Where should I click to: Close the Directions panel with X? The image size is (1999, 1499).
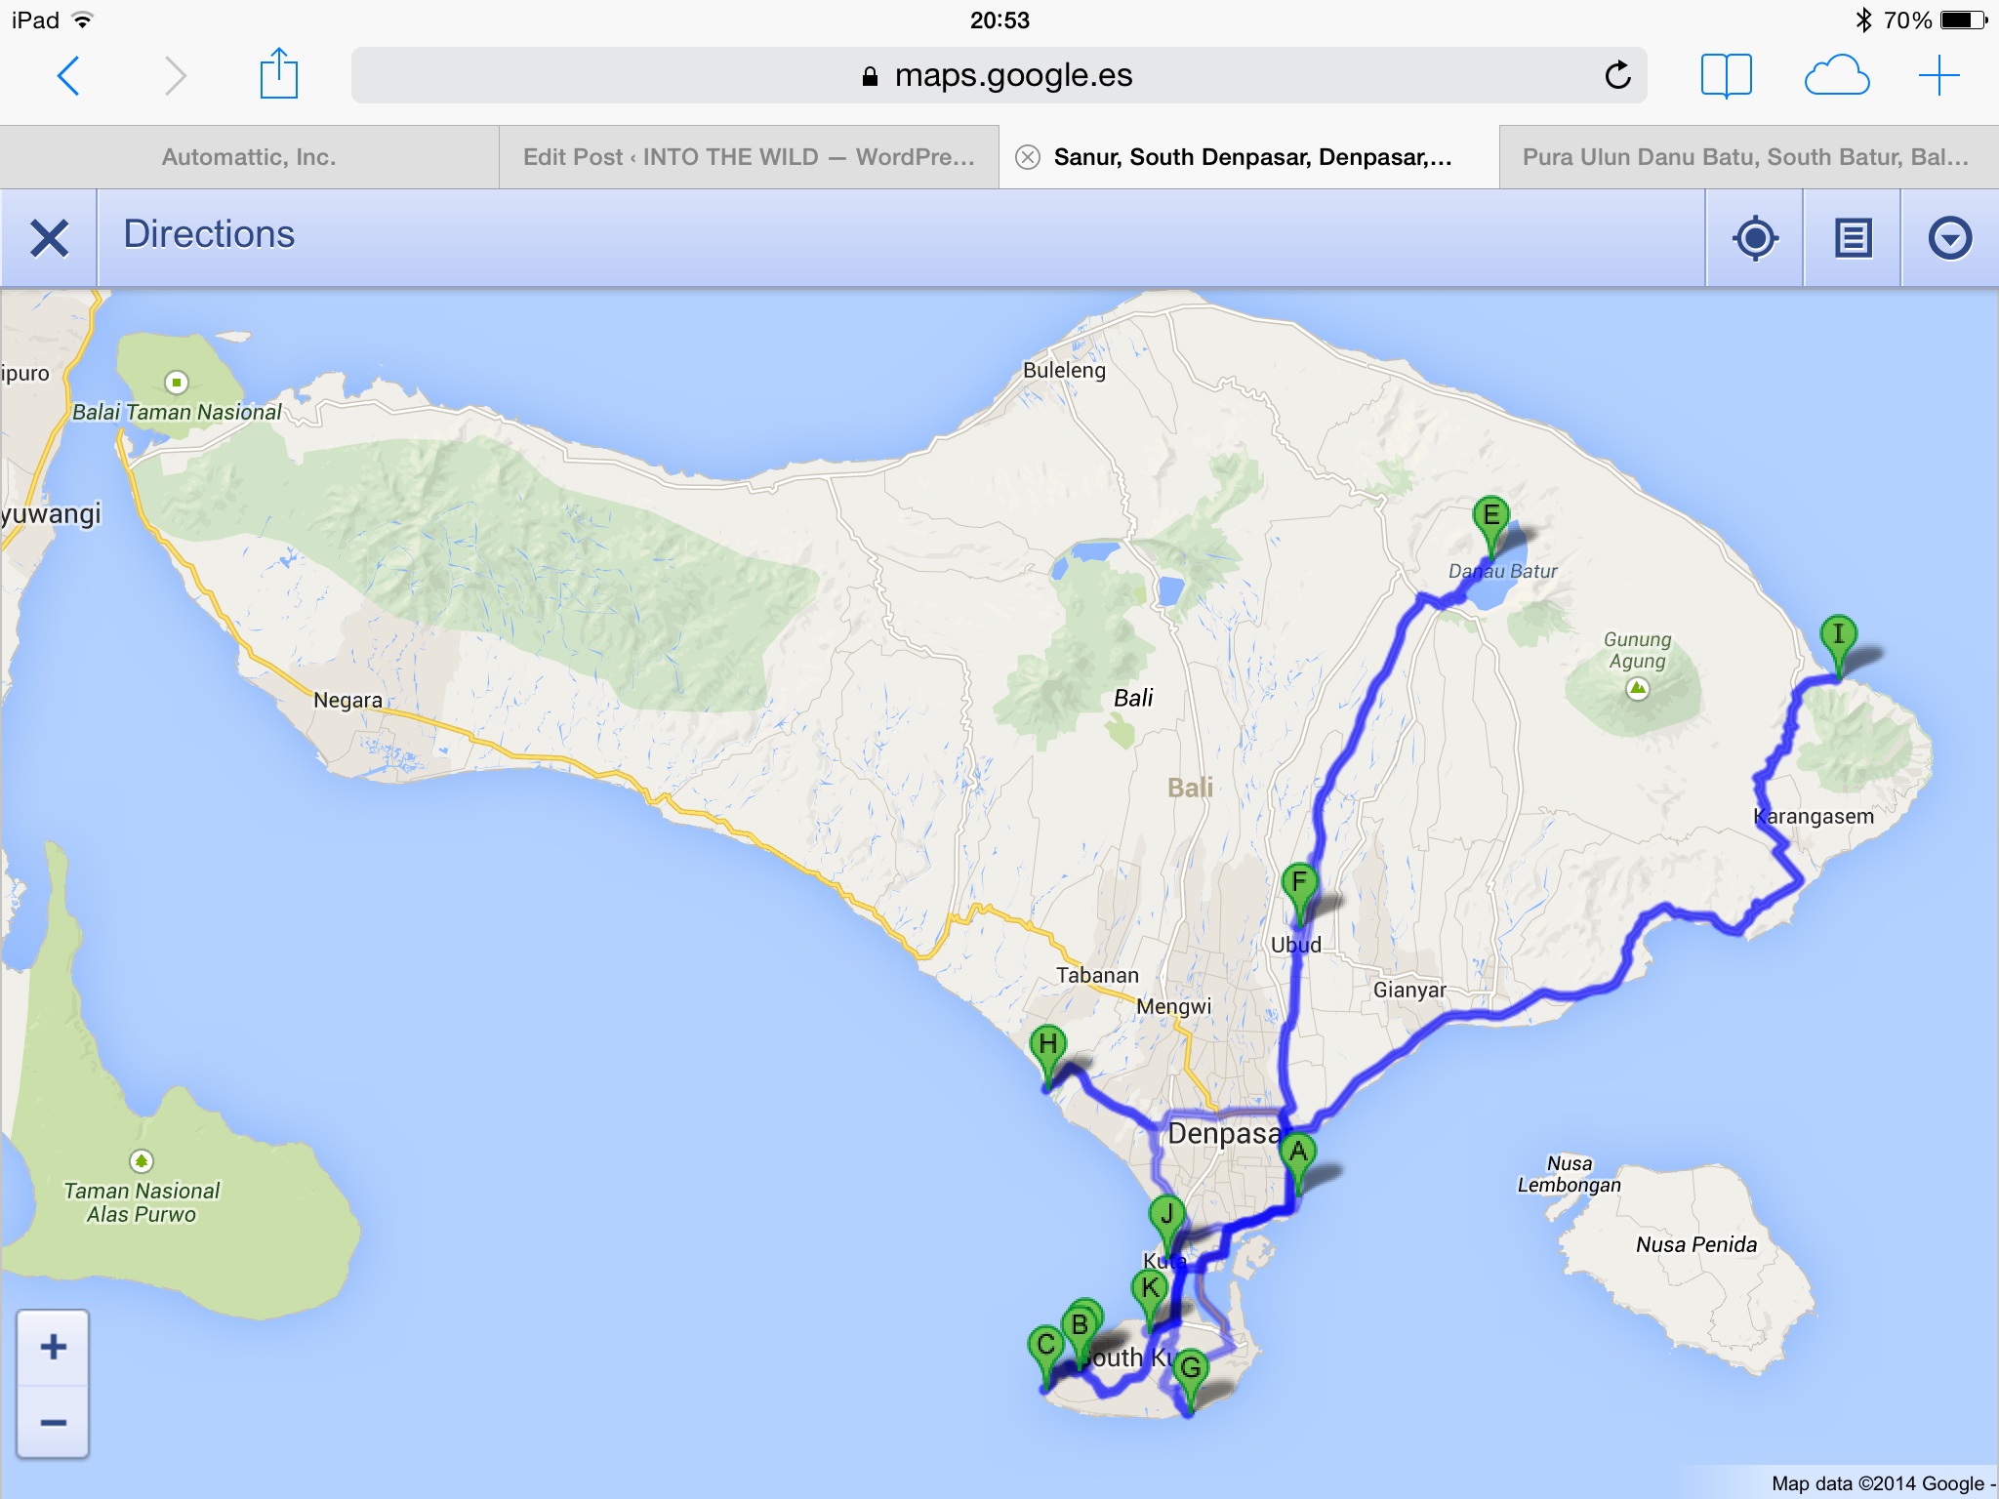click(49, 238)
